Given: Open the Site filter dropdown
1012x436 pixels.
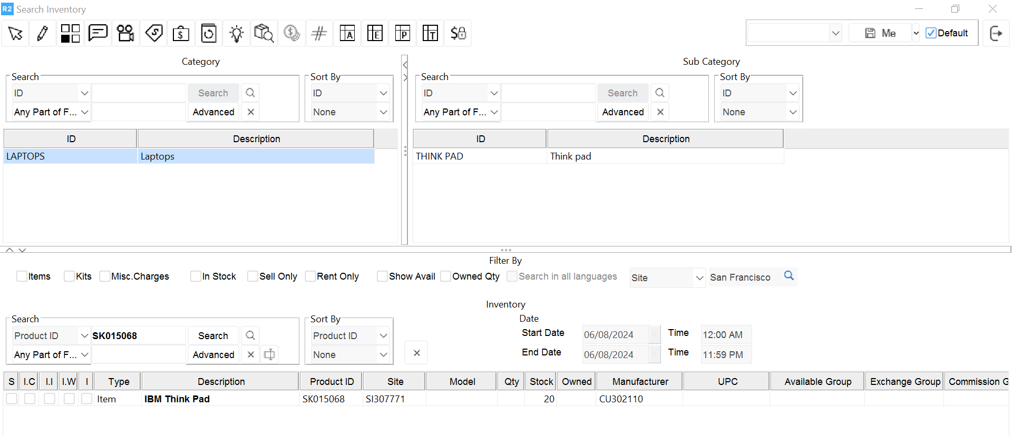Looking at the screenshot, I should (667, 278).
